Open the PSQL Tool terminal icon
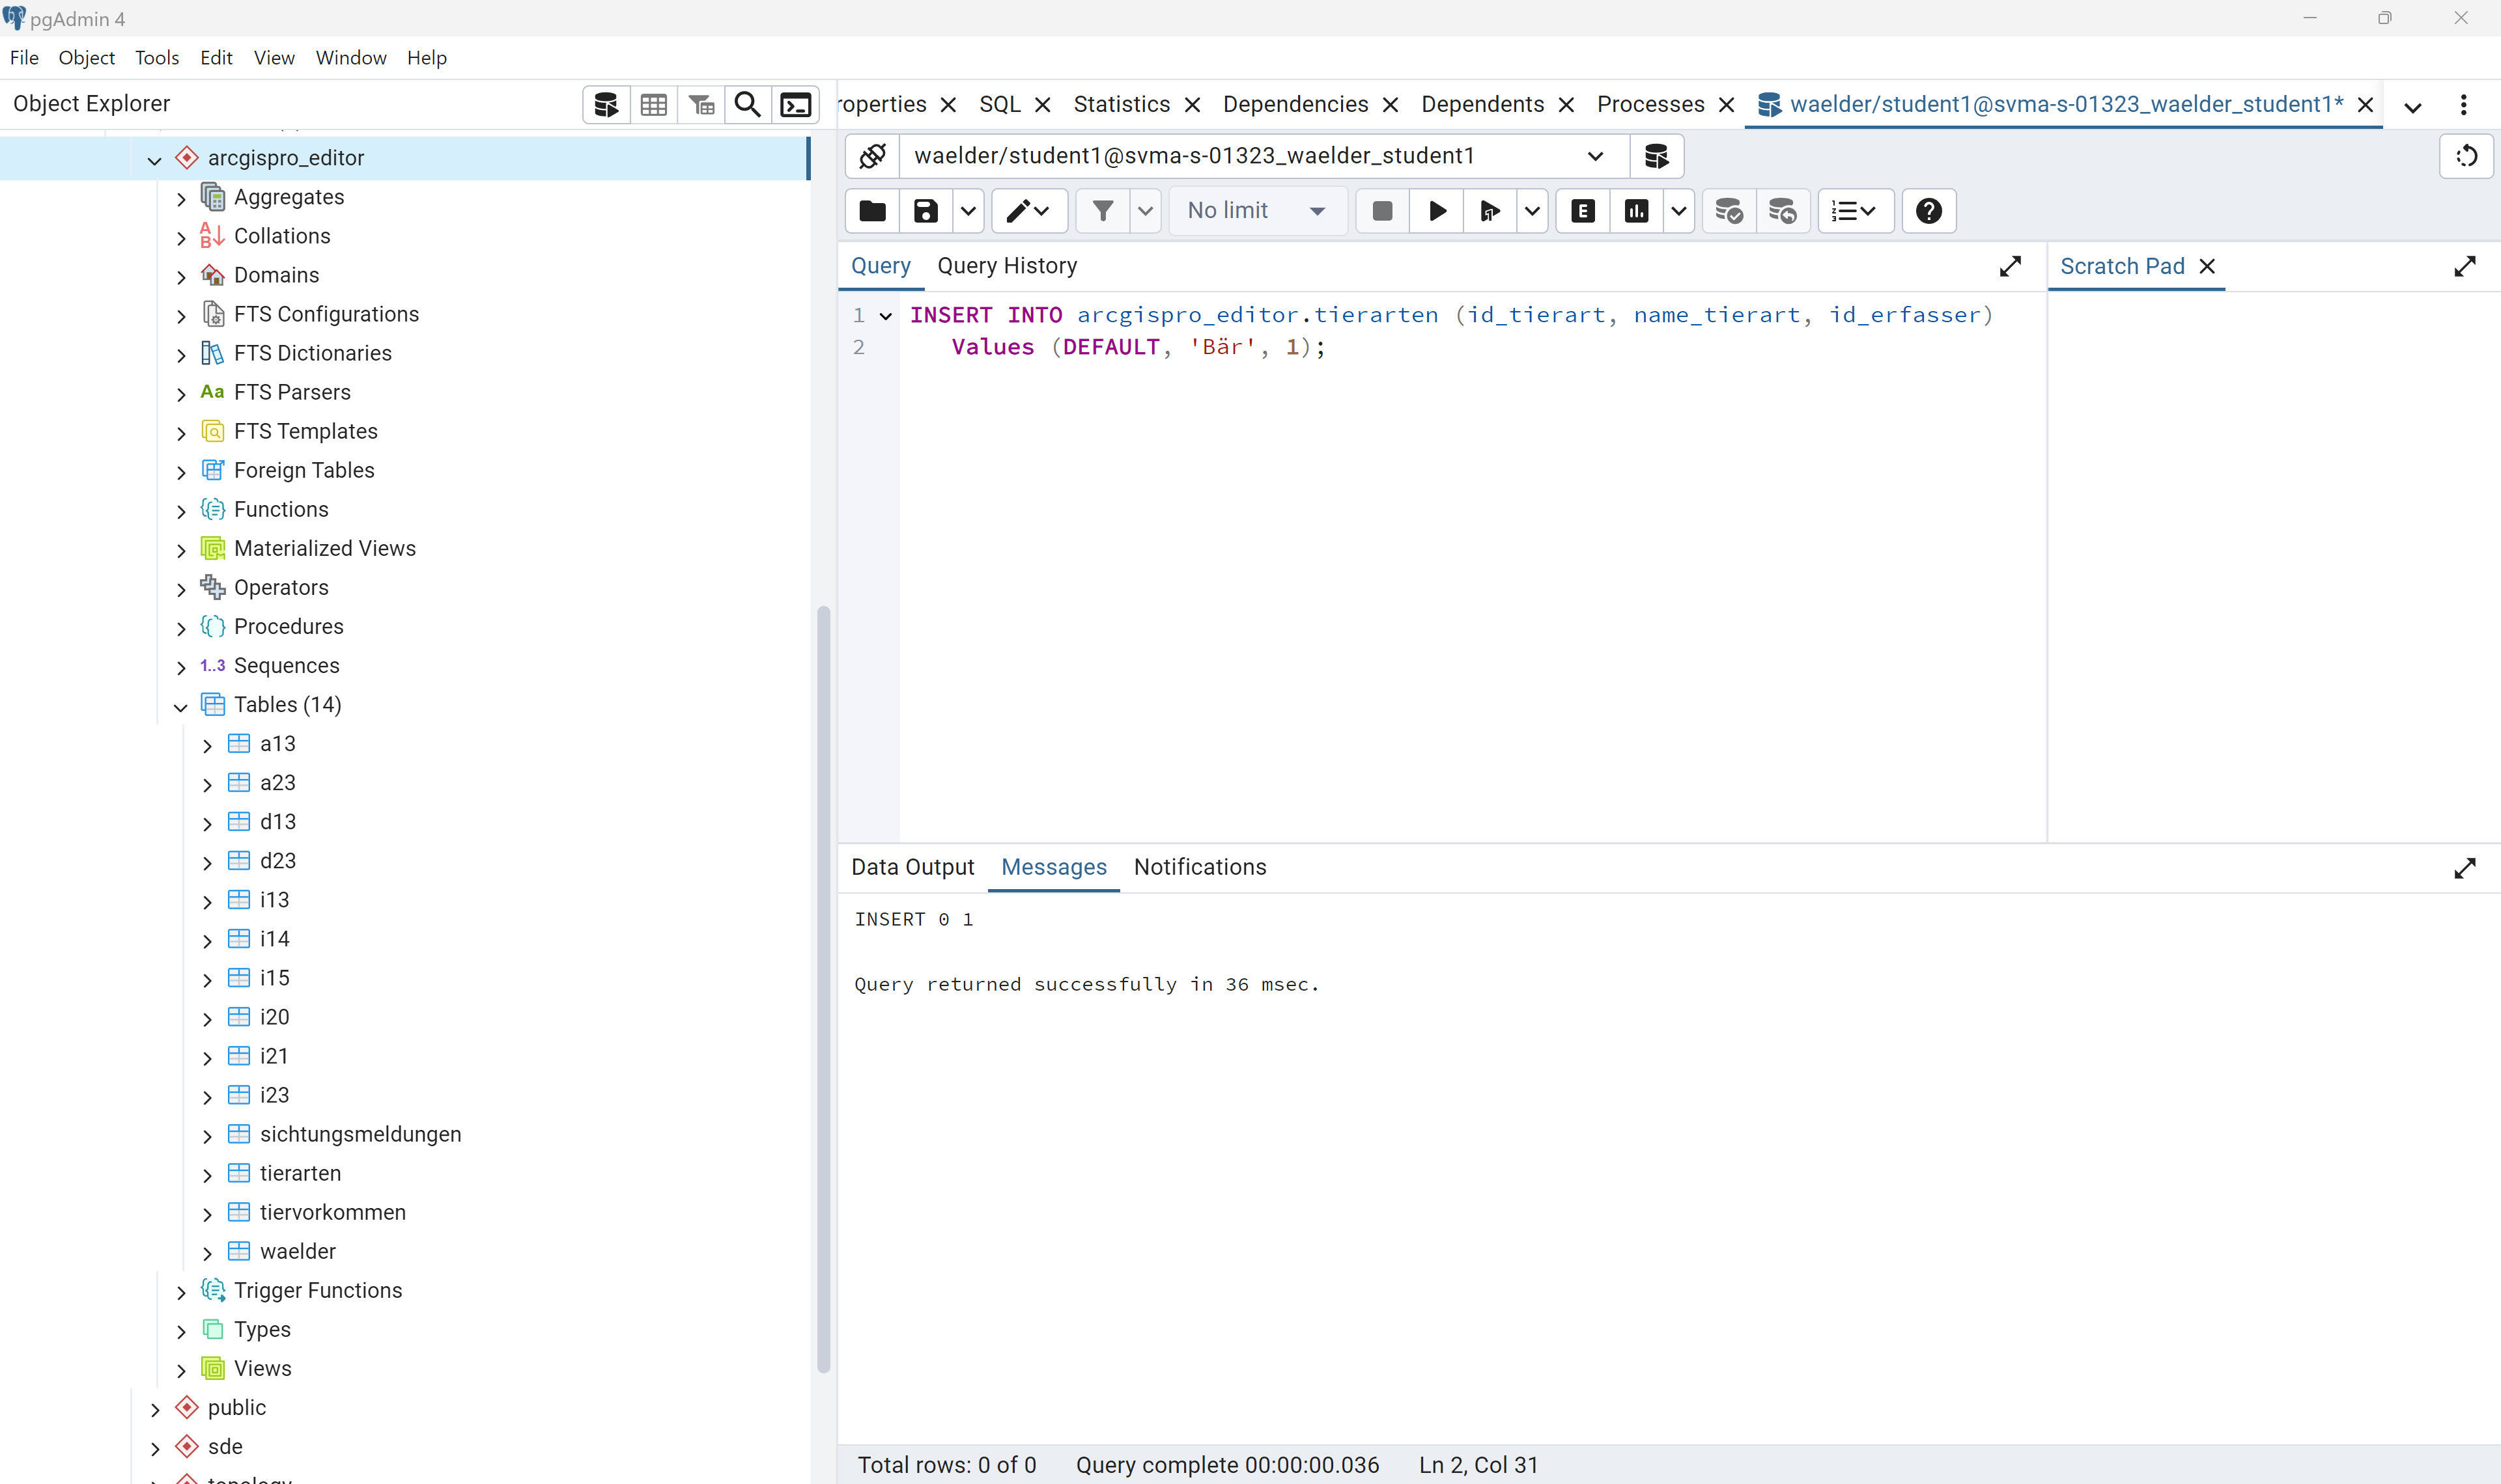2501x1484 pixels. click(x=795, y=105)
